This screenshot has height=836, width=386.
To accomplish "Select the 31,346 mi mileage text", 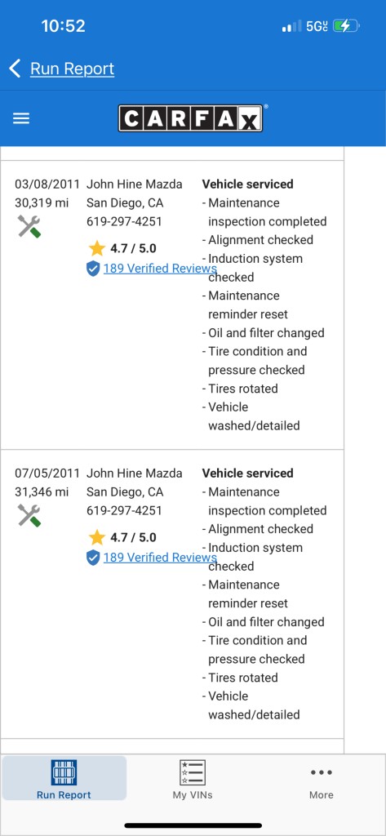I will click(x=41, y=491).
